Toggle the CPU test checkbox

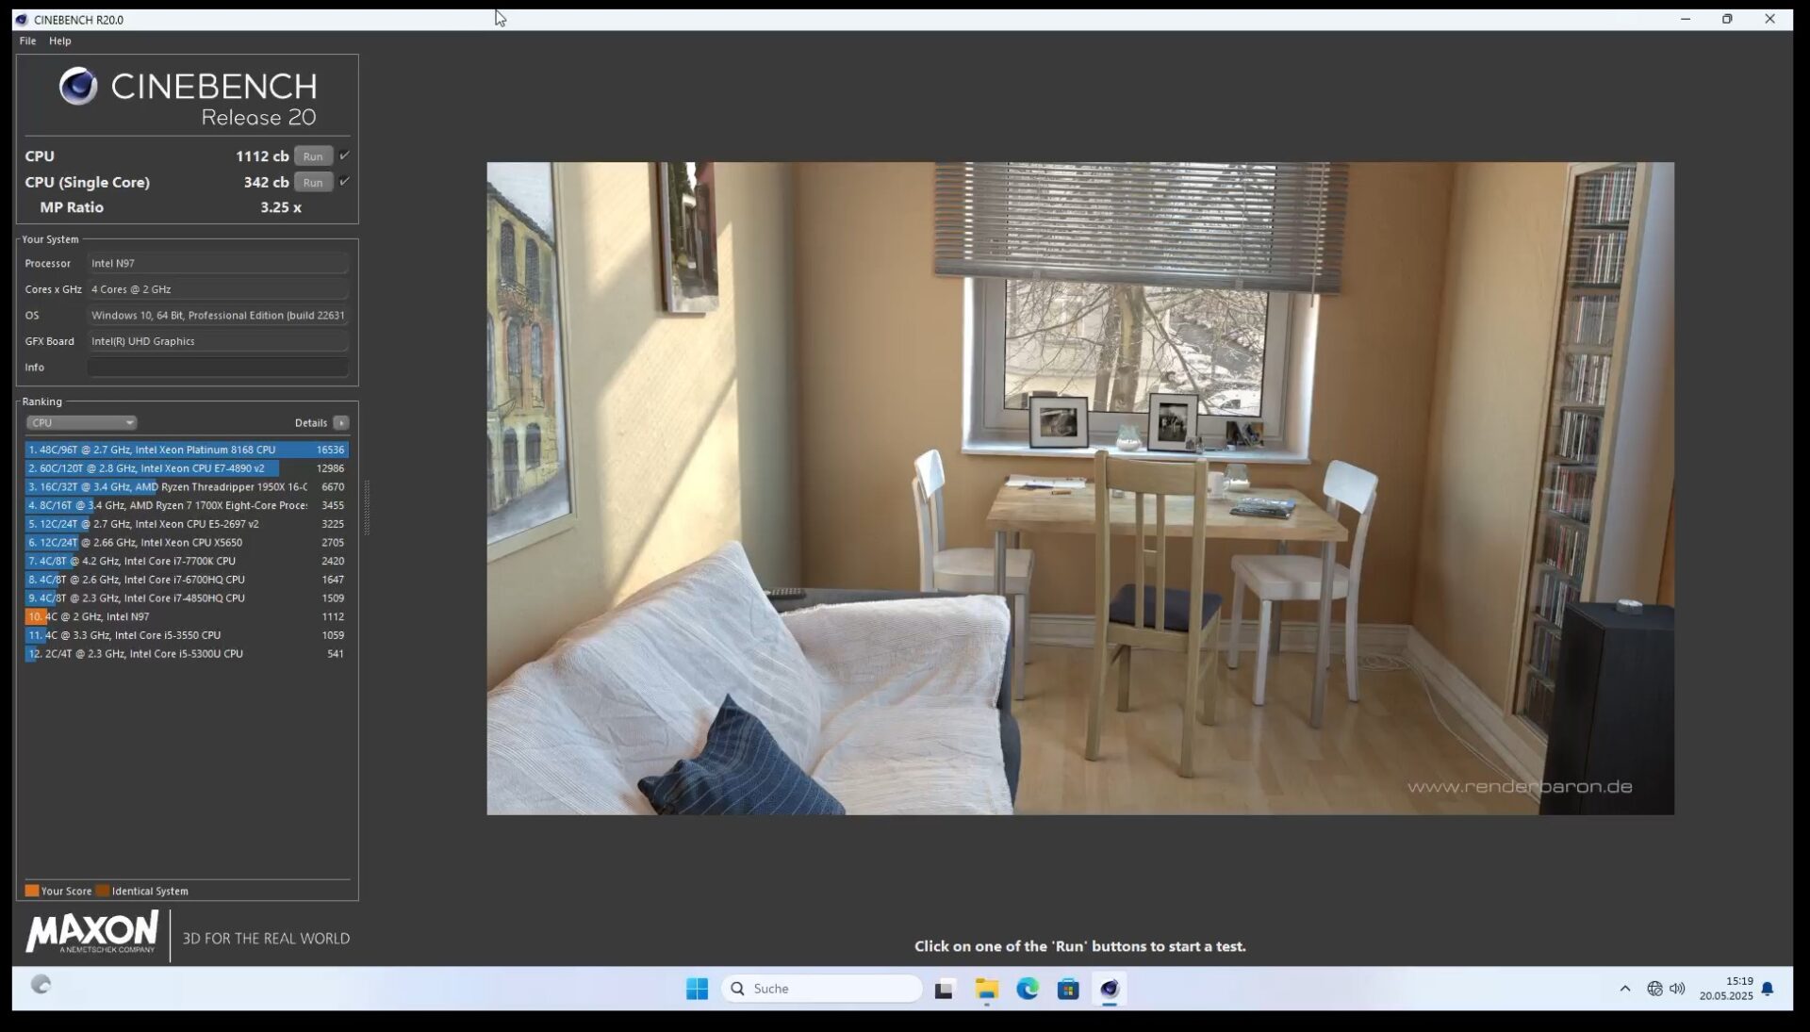tap(344, 156)
